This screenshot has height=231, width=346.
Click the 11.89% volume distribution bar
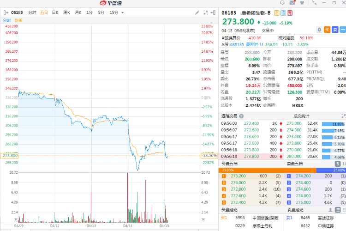pos(333,124)
